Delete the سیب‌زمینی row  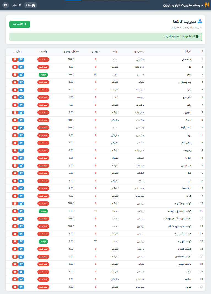[x=15, y=165]
